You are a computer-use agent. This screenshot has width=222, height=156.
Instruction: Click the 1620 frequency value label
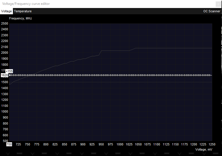[x=5, y=75]
